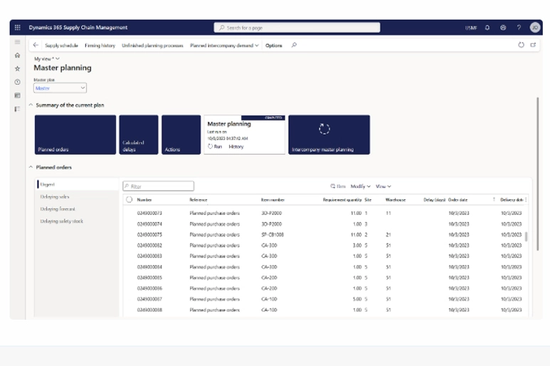Open the app launcher waffle icon

(18, 27)
